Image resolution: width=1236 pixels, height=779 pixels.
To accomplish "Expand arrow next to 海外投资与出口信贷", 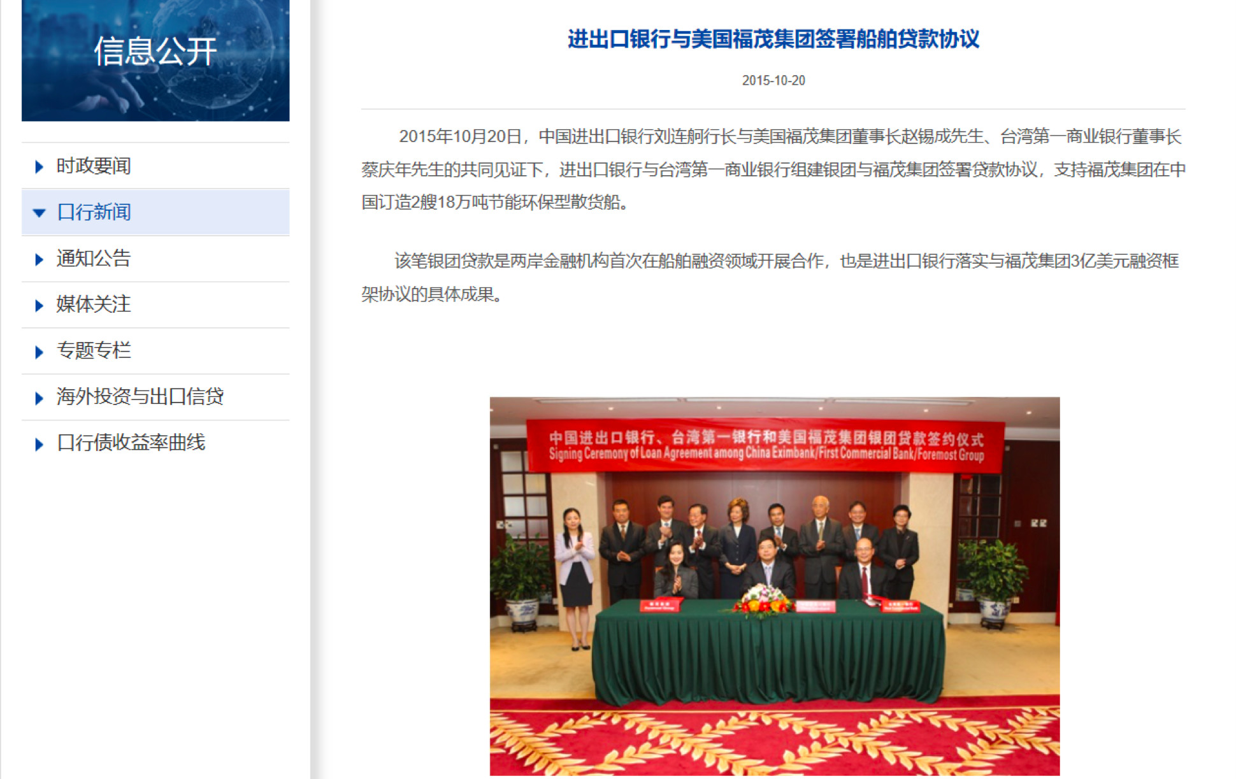I will (x=39, y=398).
